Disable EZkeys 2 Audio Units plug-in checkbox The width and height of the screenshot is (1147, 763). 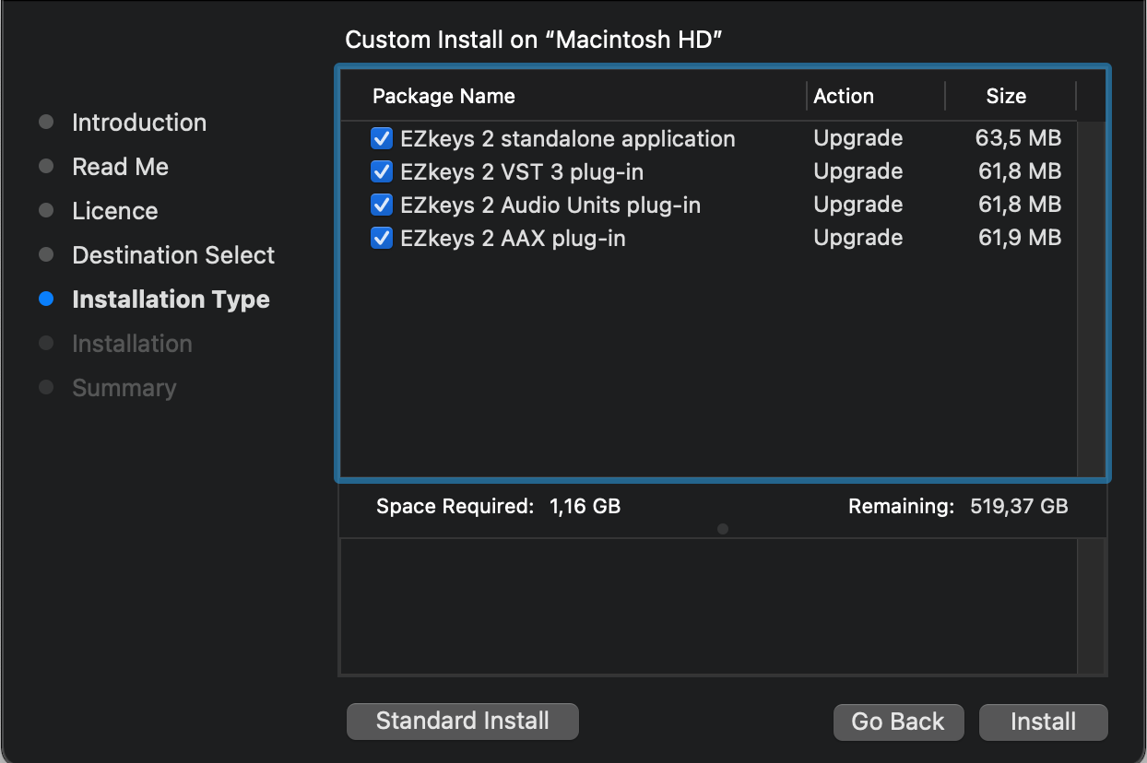pyautogui.click(x=382, y=205)
